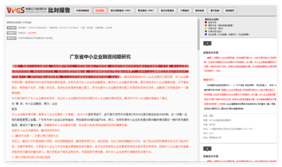Click the document panel vertical scrollbar thumb
Viewport: 282px width, 167px height.
coord(199,34)
